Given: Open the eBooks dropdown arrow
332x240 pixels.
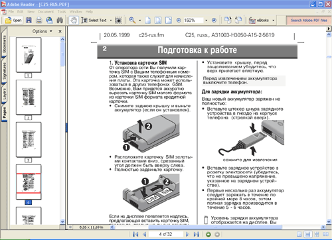Looking at the screenshot, I should (x=274, y=21).
